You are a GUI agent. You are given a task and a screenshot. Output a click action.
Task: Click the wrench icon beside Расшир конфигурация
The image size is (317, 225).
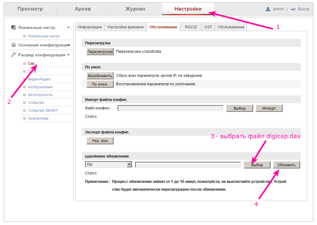[x=14, y=55]
